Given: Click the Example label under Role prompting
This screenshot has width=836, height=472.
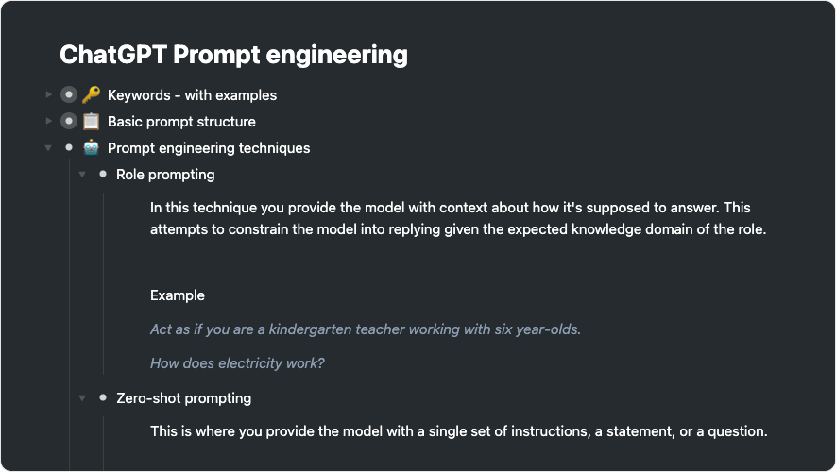Looking at the screenshot, I should click(x=178, y=295).
